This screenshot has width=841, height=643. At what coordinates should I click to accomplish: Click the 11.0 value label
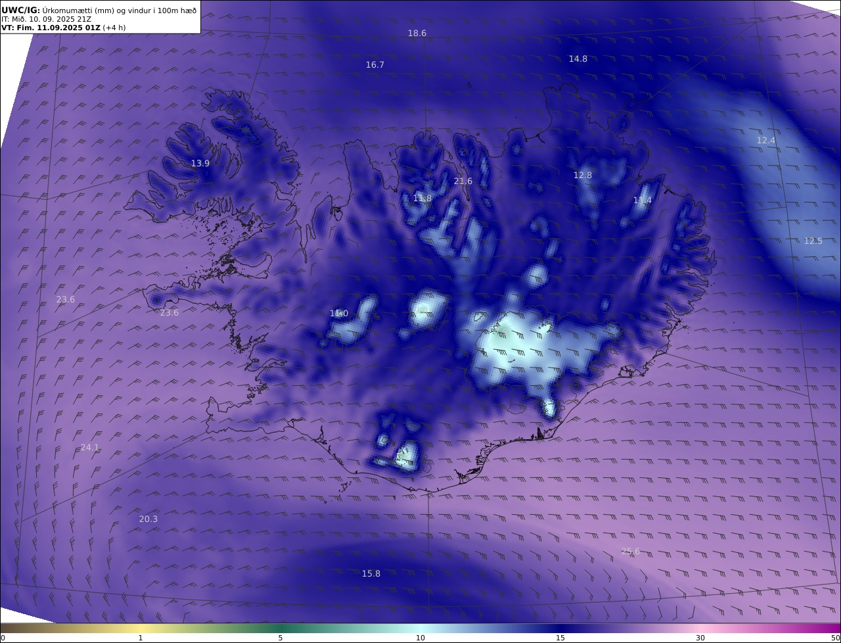click(339, 314)
